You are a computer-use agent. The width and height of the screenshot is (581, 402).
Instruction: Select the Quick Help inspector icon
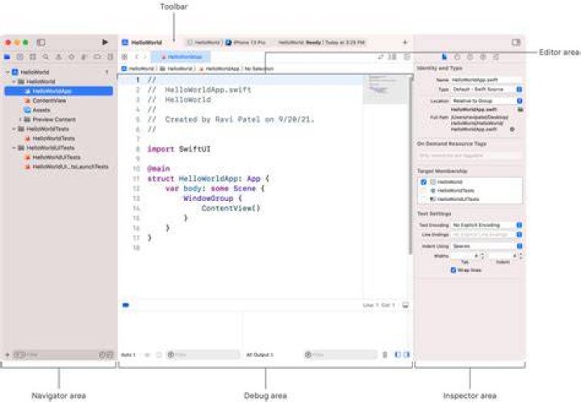(x=470, y=57)
